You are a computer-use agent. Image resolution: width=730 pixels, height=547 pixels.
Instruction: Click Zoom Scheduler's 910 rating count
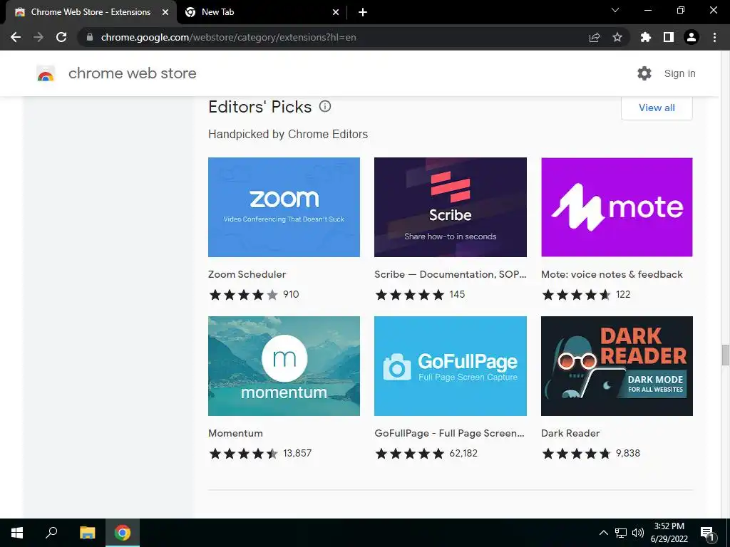[291, 294]
